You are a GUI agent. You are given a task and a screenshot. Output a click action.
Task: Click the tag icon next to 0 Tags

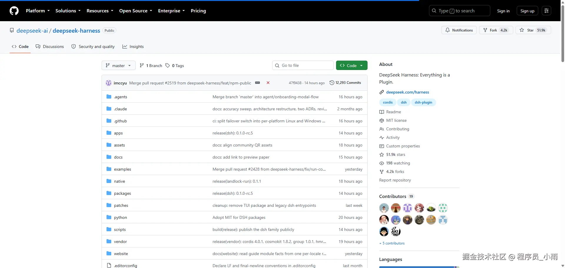tap(167, 66)
